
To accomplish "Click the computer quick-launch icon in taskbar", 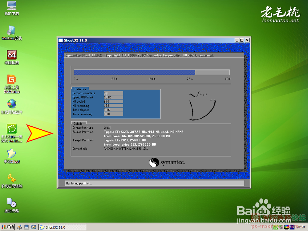I will pos(26,227).
